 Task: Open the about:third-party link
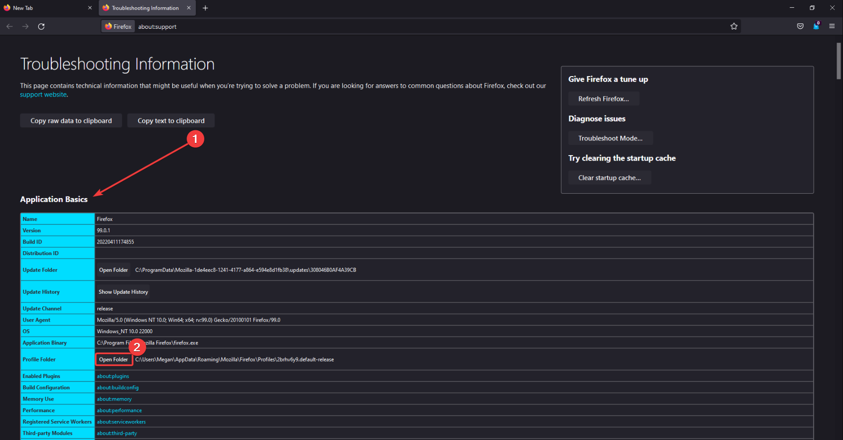tap(117, 433)
